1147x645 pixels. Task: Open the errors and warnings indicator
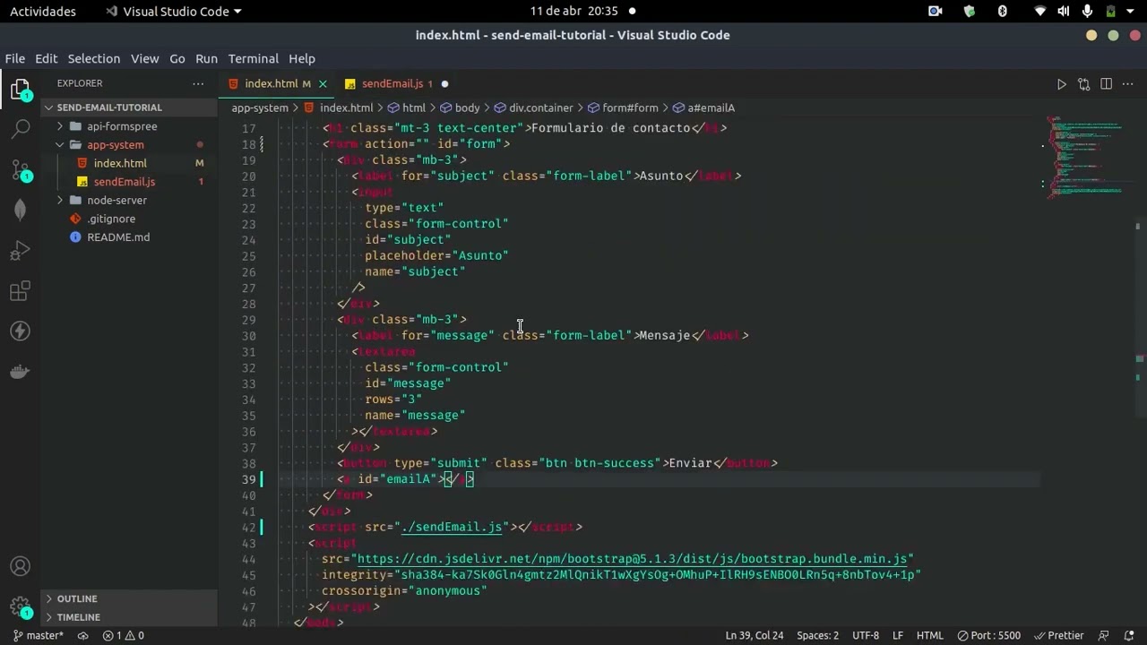coord(124,635)
